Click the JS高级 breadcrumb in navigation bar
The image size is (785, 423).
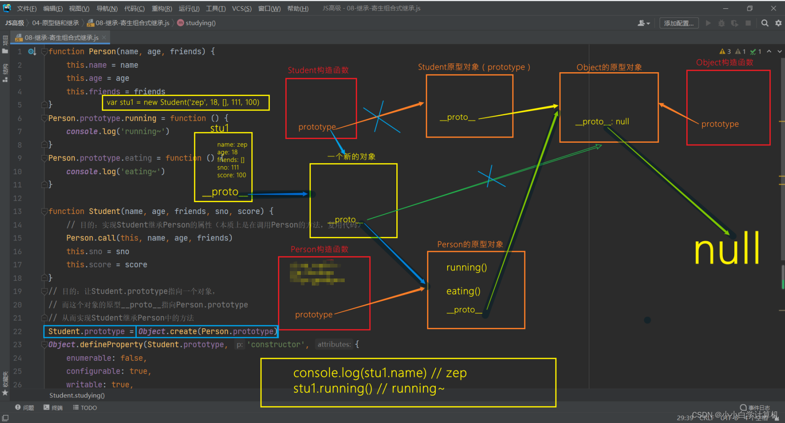15,23
